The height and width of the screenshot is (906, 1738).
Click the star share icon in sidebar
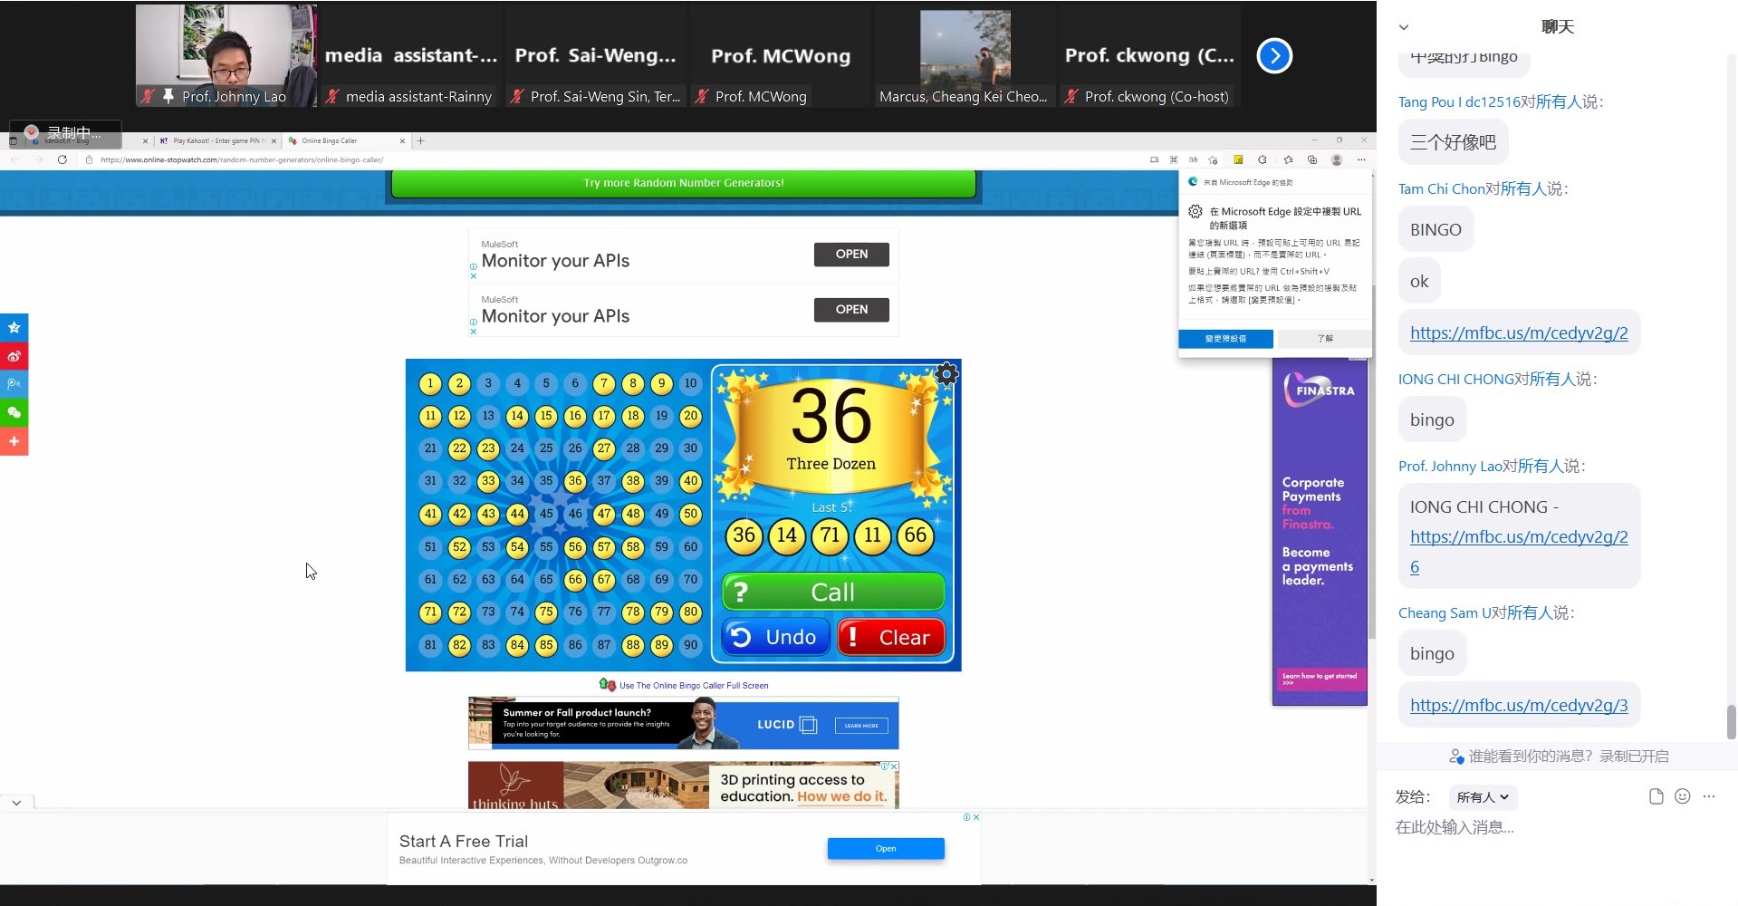(x=14, y=327)
